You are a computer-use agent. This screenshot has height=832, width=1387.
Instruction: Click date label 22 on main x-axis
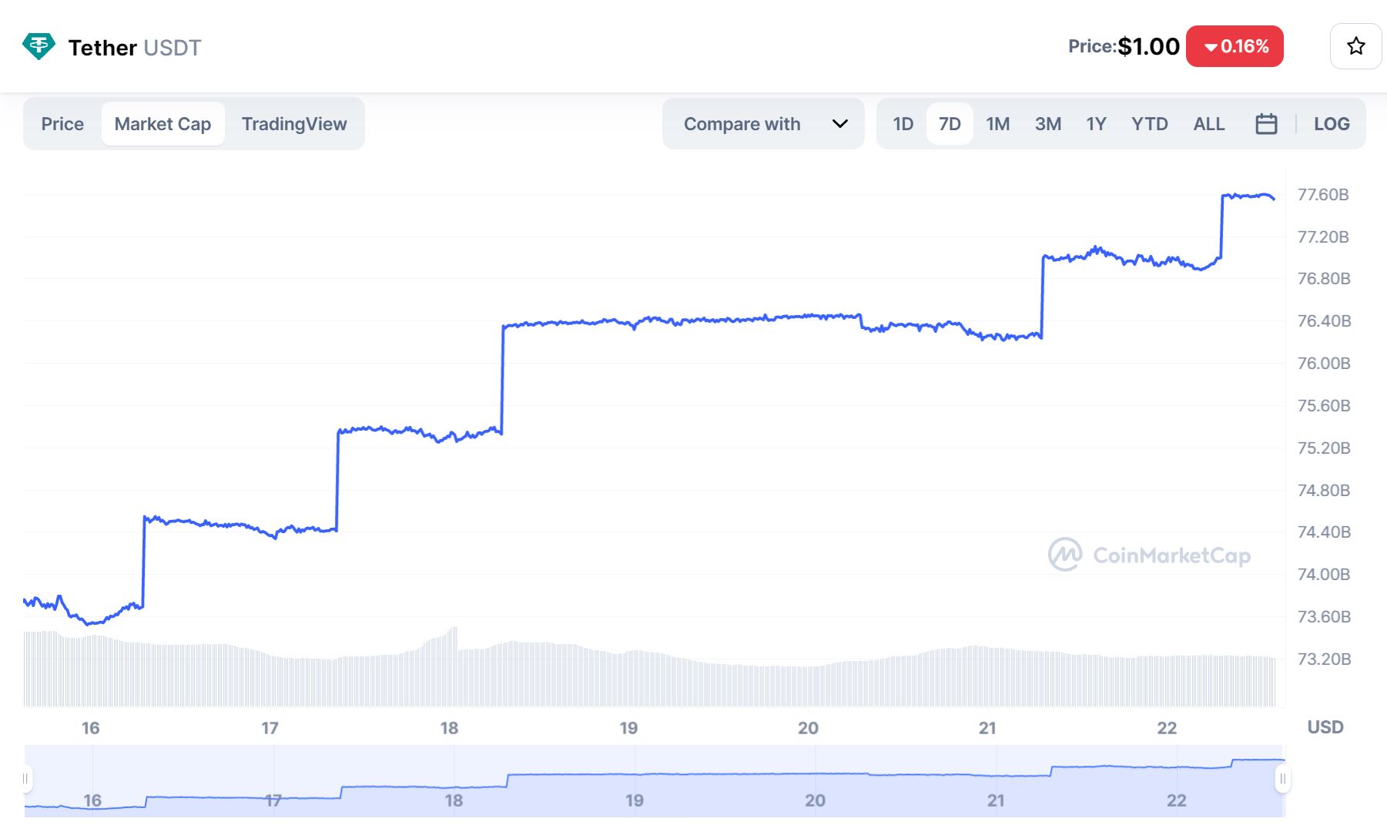coord(1167,728)
